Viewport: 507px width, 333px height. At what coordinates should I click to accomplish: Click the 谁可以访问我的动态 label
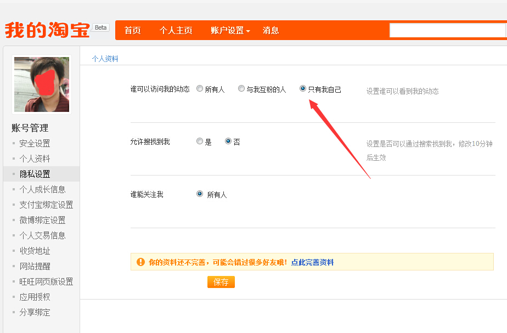[160, 89]
